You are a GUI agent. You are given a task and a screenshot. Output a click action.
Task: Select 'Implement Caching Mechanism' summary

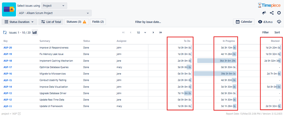pyautogui.click(x=56, y=61)
